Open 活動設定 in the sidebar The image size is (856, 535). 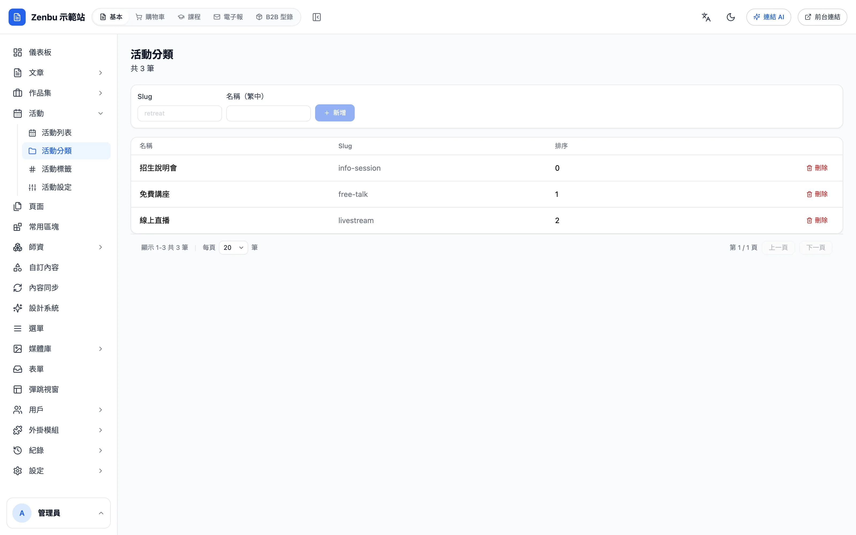pyautogui.click(x=67, y=187)
